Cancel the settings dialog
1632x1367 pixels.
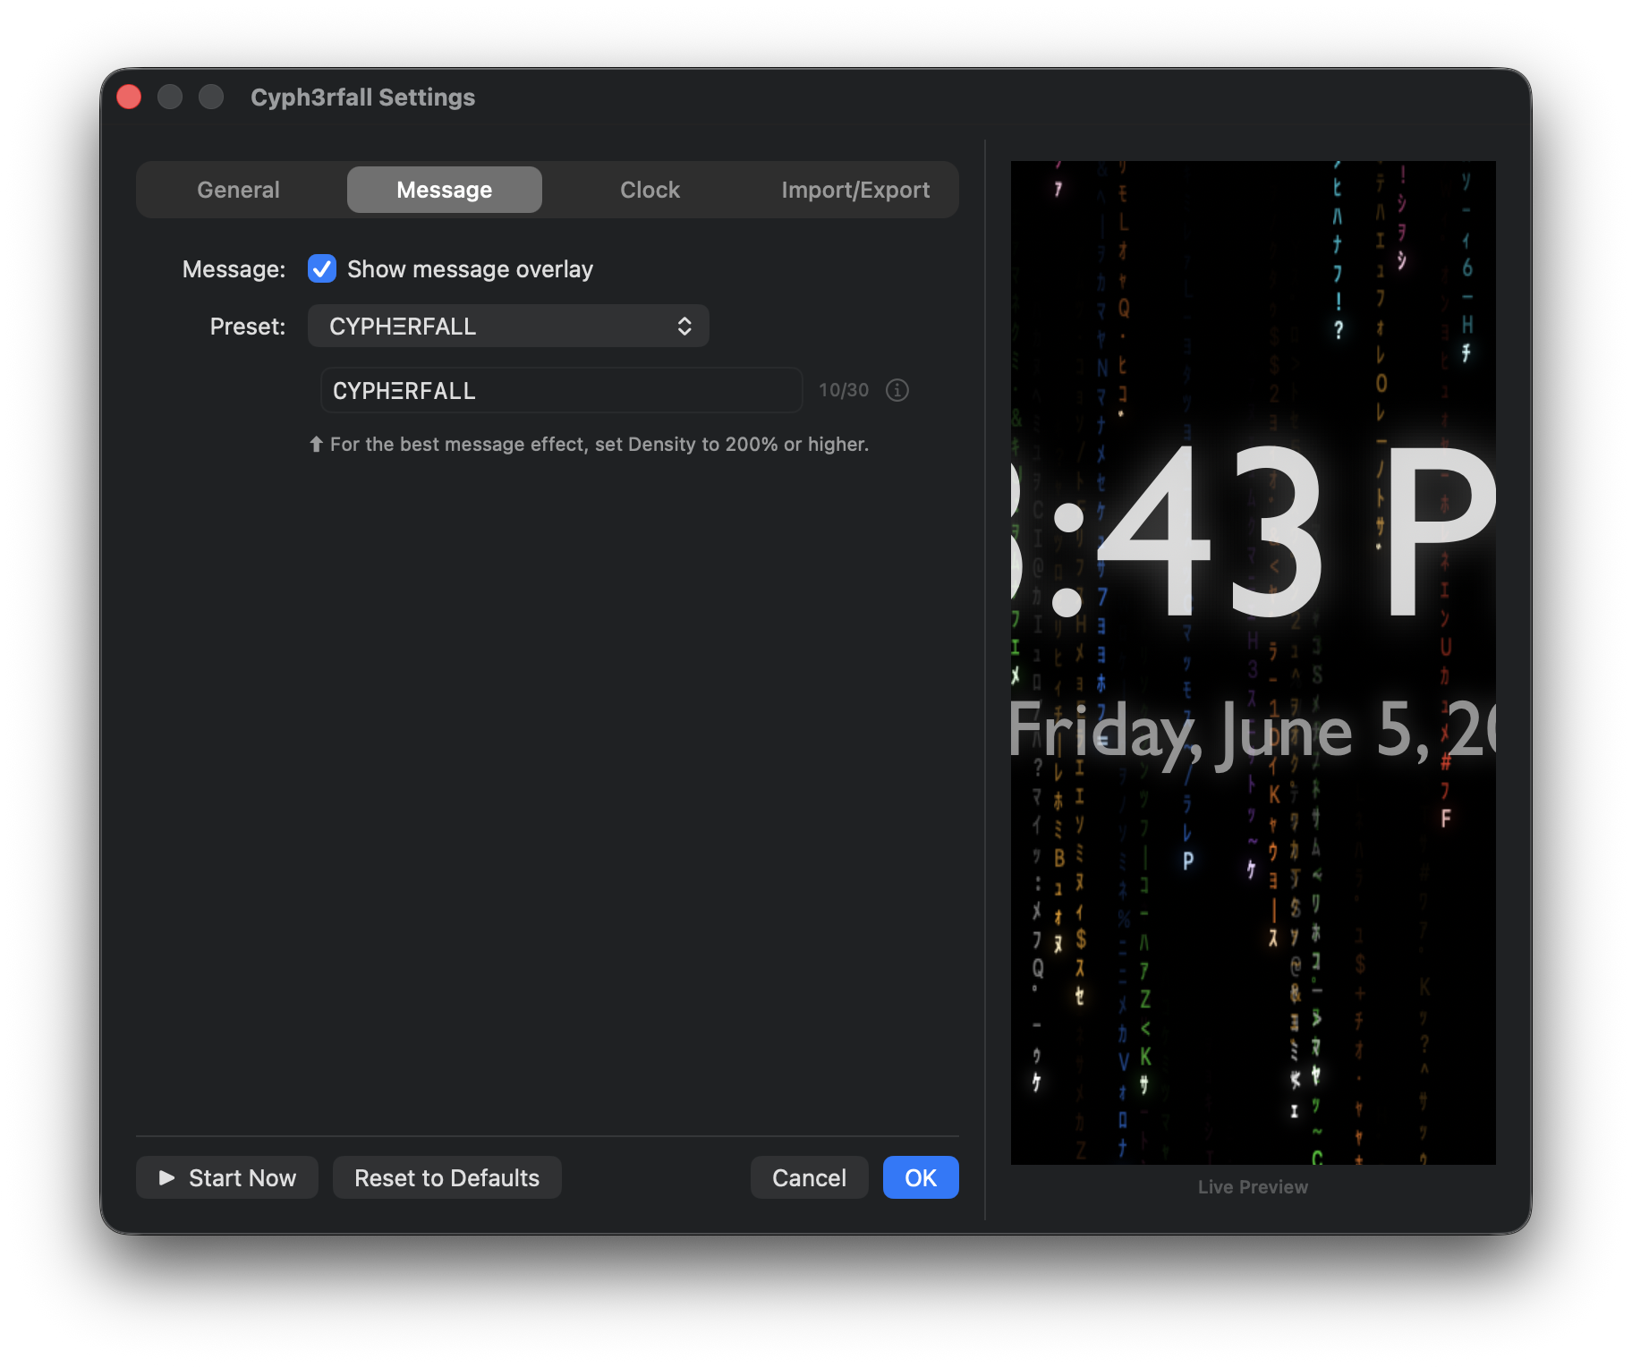tap(809, 1177)
